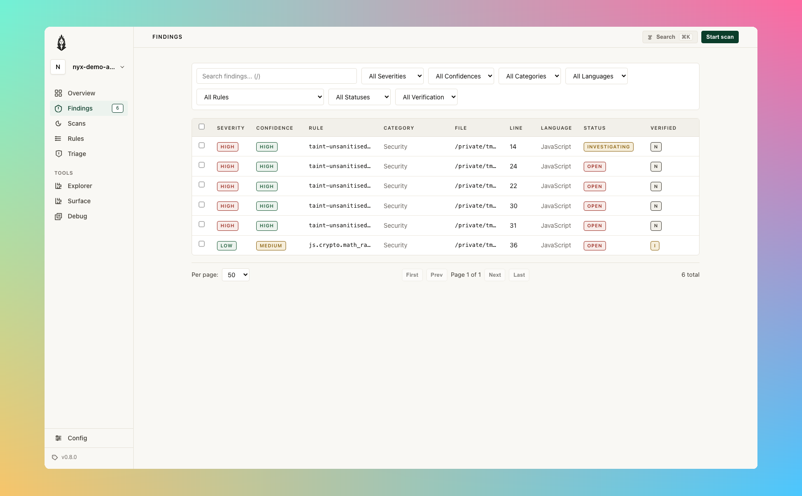
Task: Click the version tag icon
Action: click(55, 457)
